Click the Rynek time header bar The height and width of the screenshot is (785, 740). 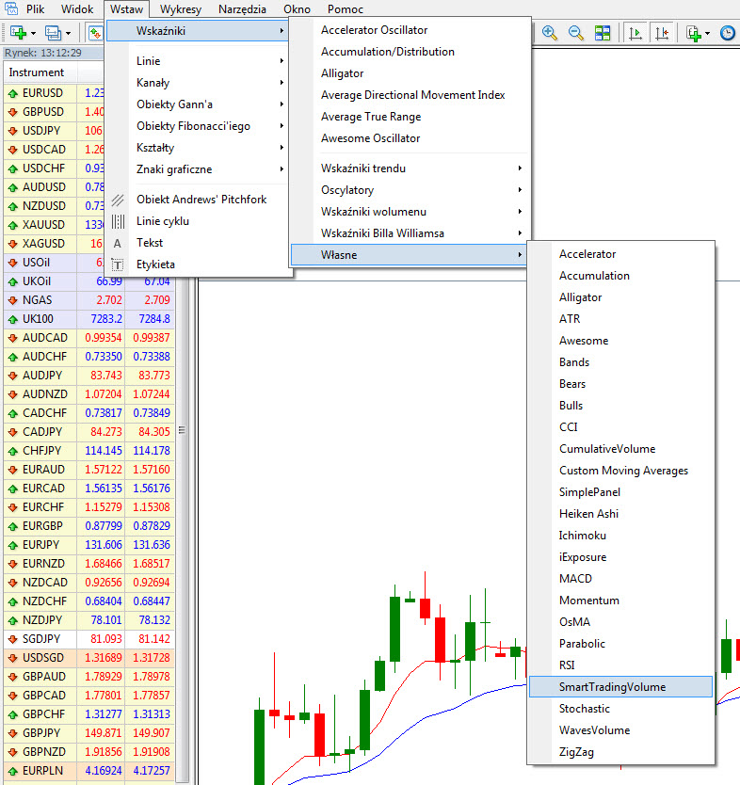tap(53, 53)
